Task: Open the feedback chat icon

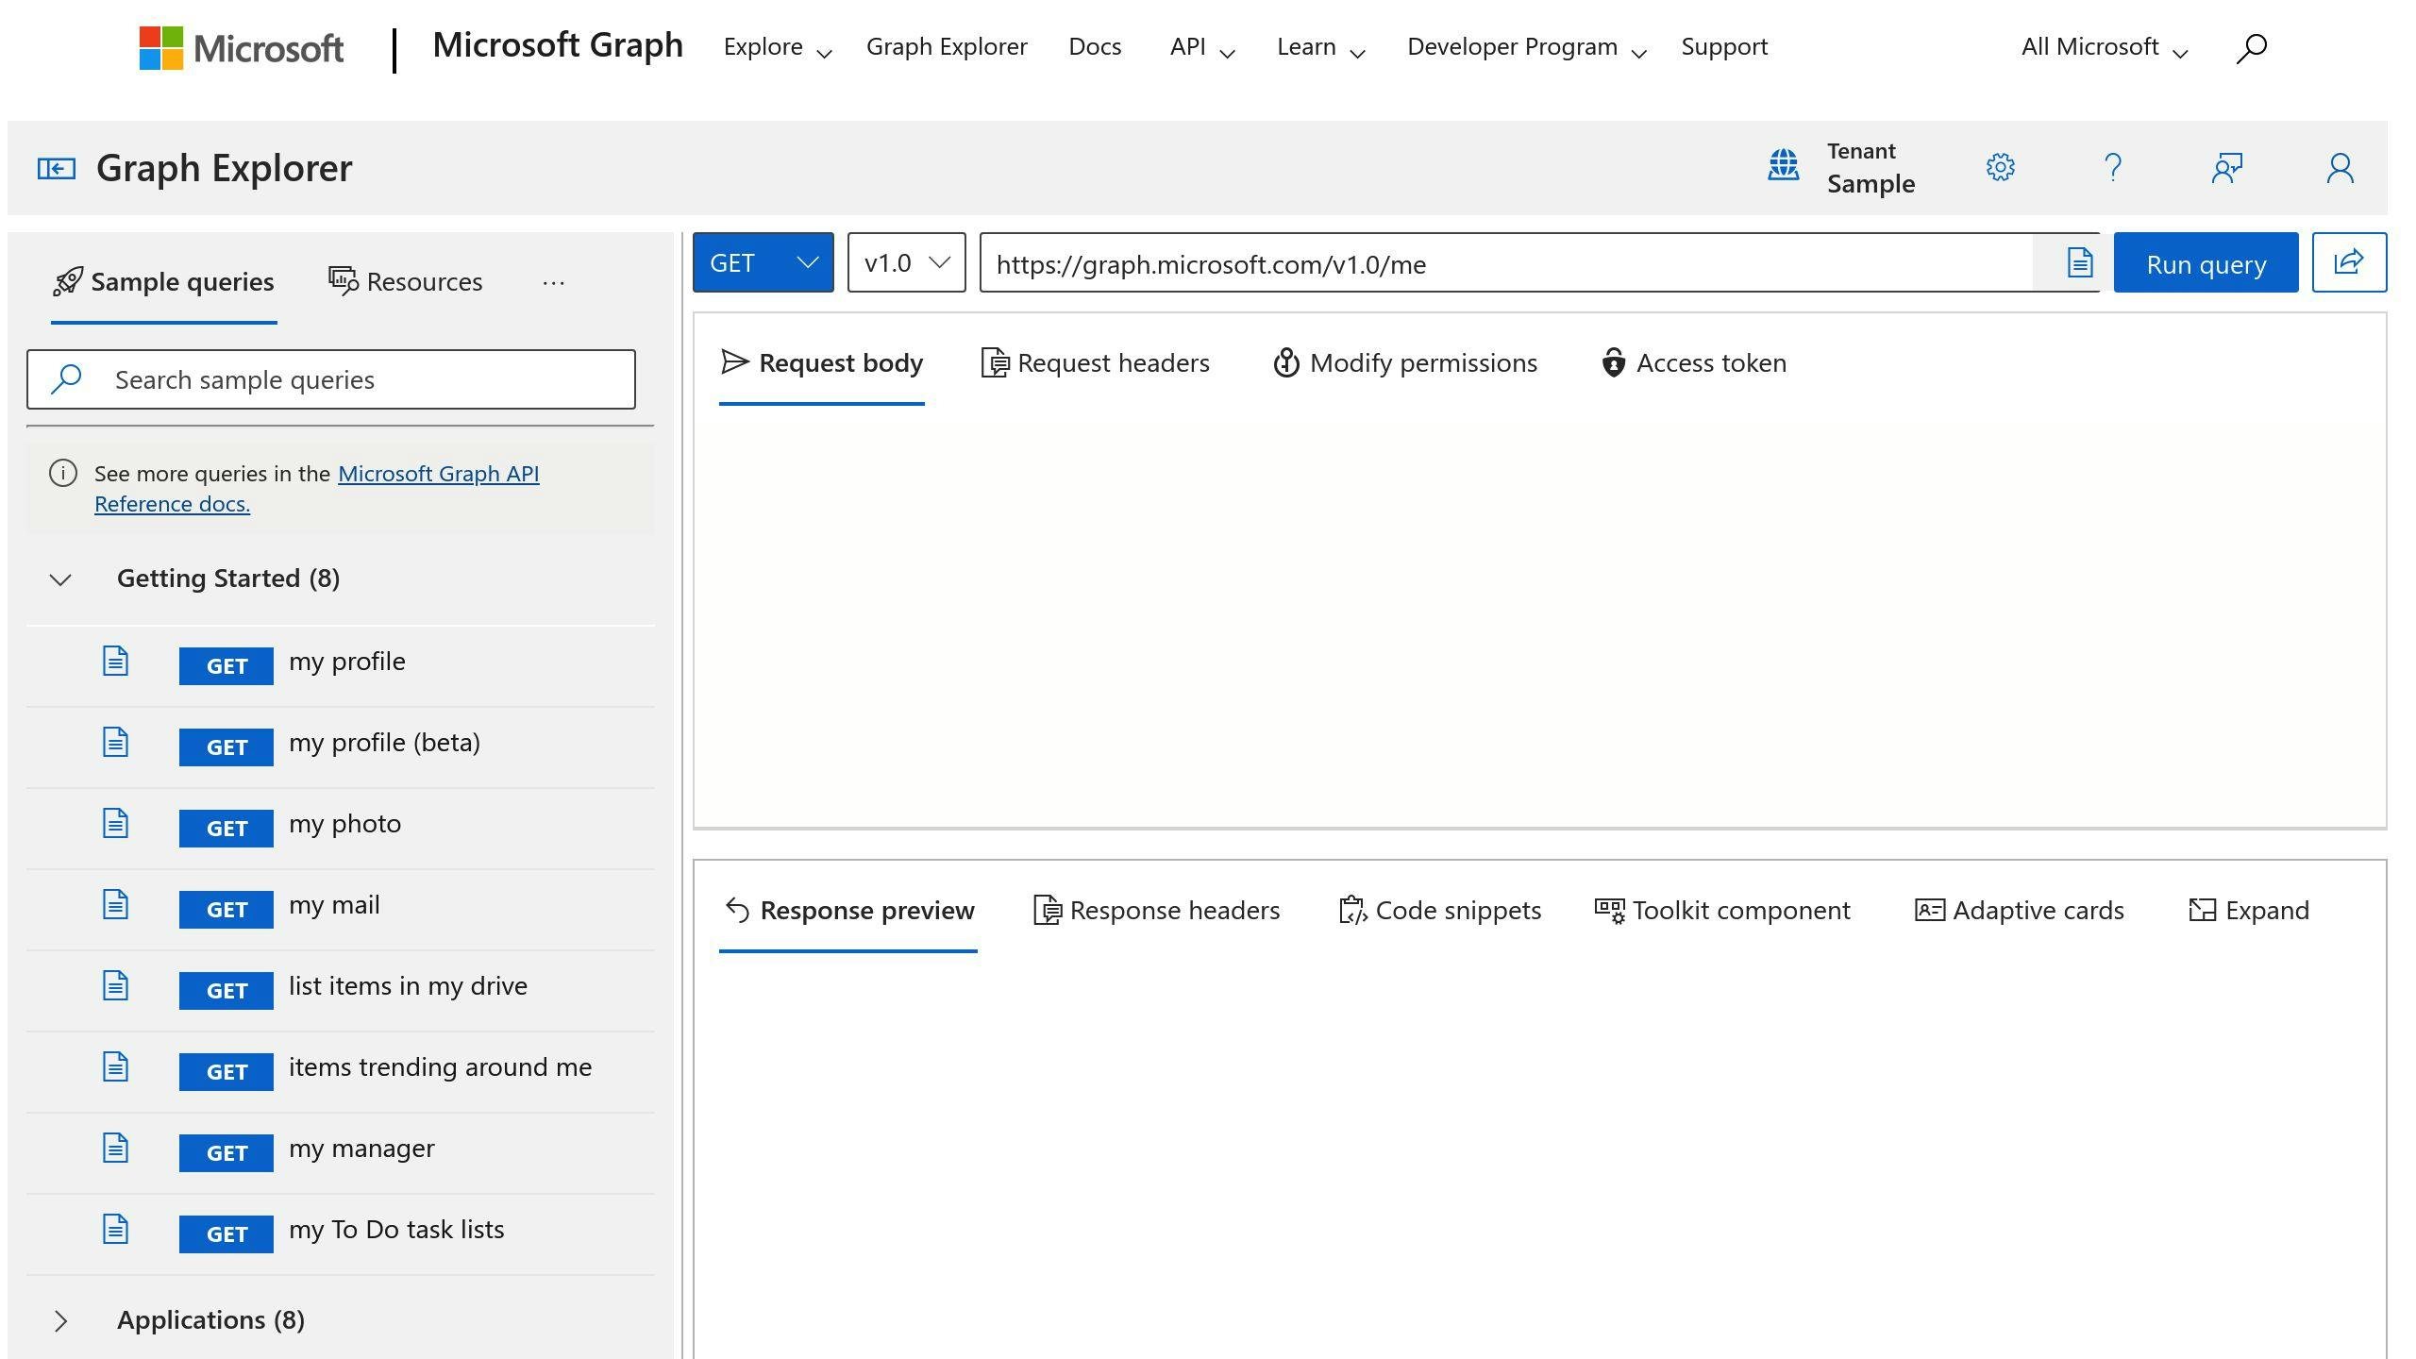Action: tap(2227, 167)
